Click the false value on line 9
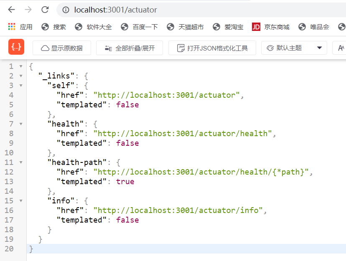Viewport: 346px width, 261px height. [127, 143]
